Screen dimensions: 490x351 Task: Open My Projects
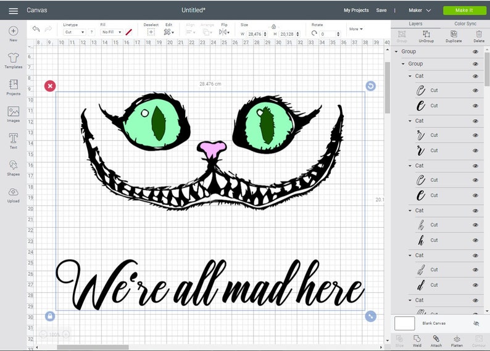tap(356, 10)
